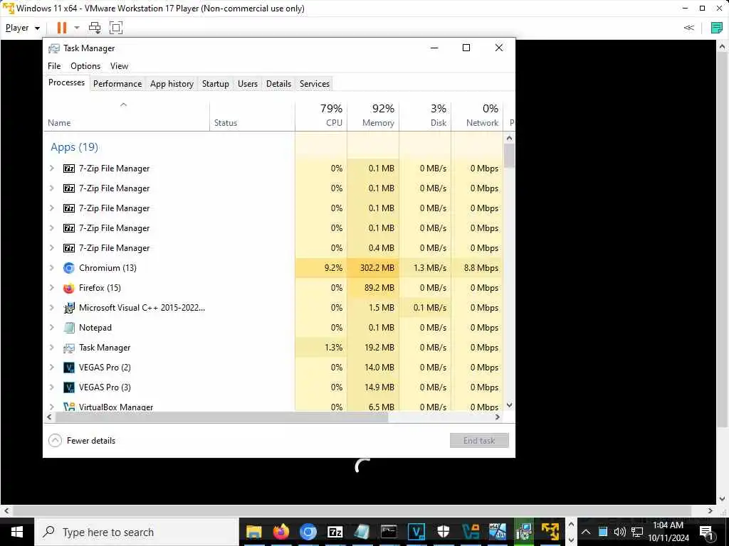
Task: Open VirtualBox Manager from taskbar
Action: (471, 532)
